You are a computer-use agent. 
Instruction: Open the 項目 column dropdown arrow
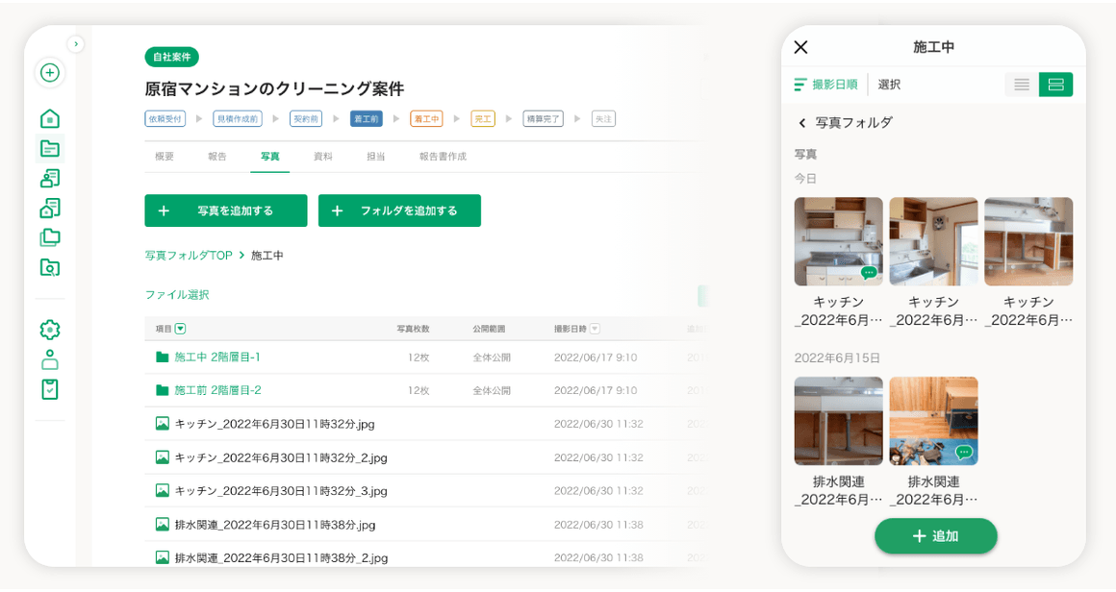coord(181,329)
